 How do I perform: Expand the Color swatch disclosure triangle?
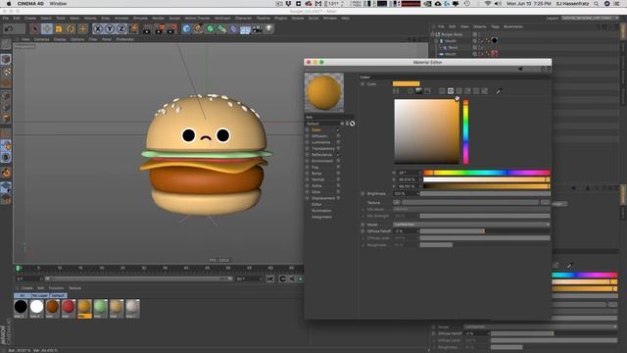[362, 84]
